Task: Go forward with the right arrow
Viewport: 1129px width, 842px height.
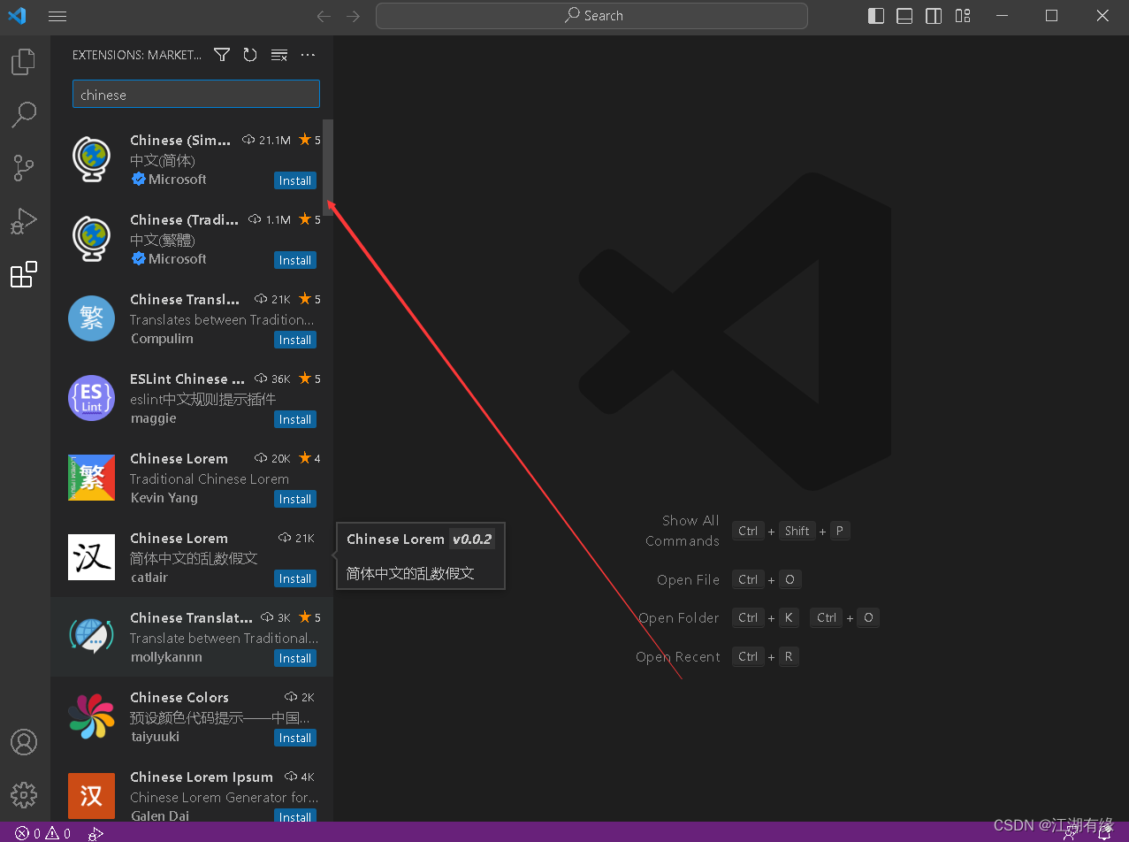Action: tap(354, 16)
